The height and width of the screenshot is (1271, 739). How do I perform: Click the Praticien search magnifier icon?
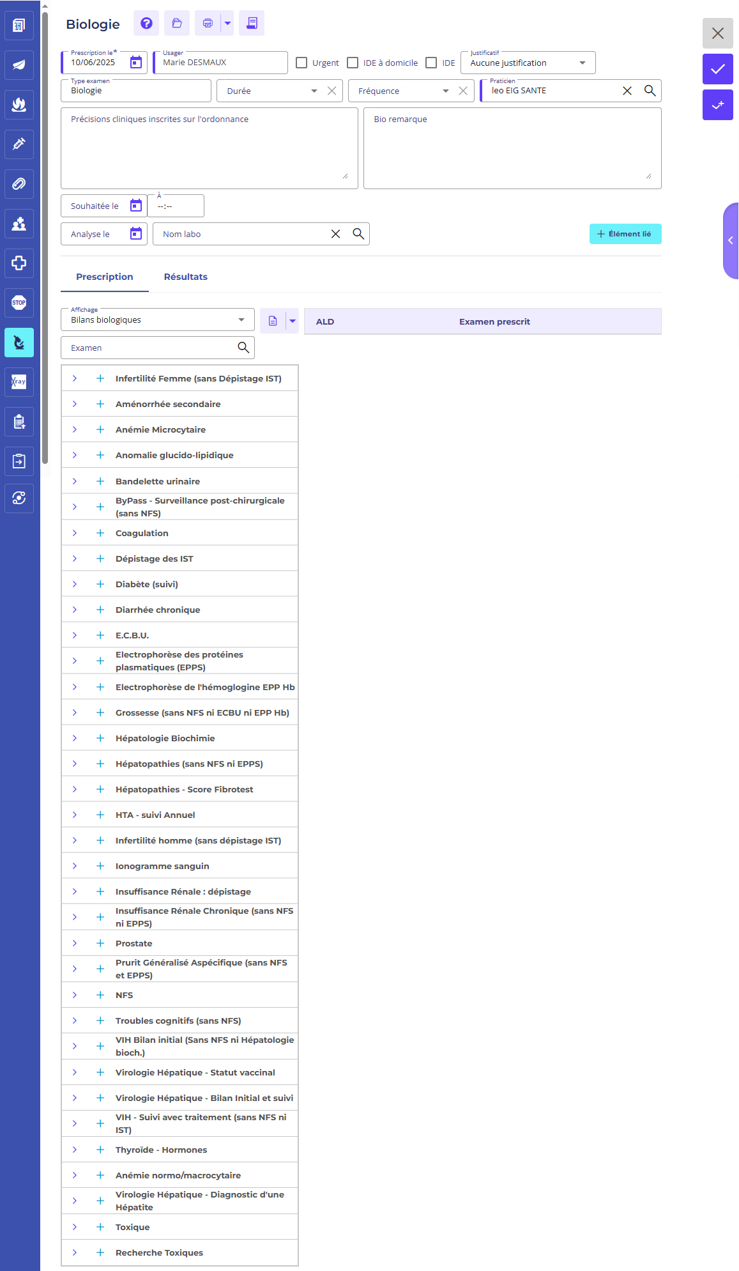pos(650,91)
